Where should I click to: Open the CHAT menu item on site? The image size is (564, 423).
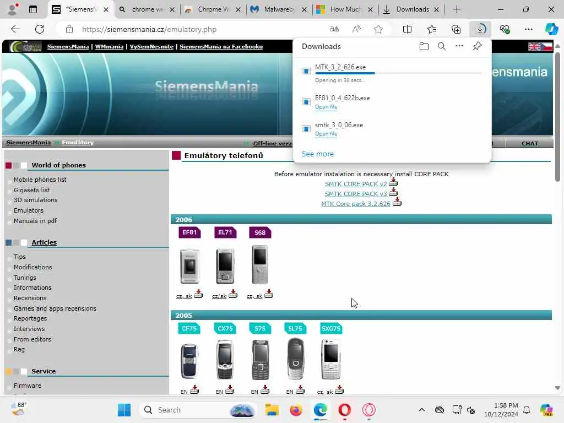[x=530, y=143]
